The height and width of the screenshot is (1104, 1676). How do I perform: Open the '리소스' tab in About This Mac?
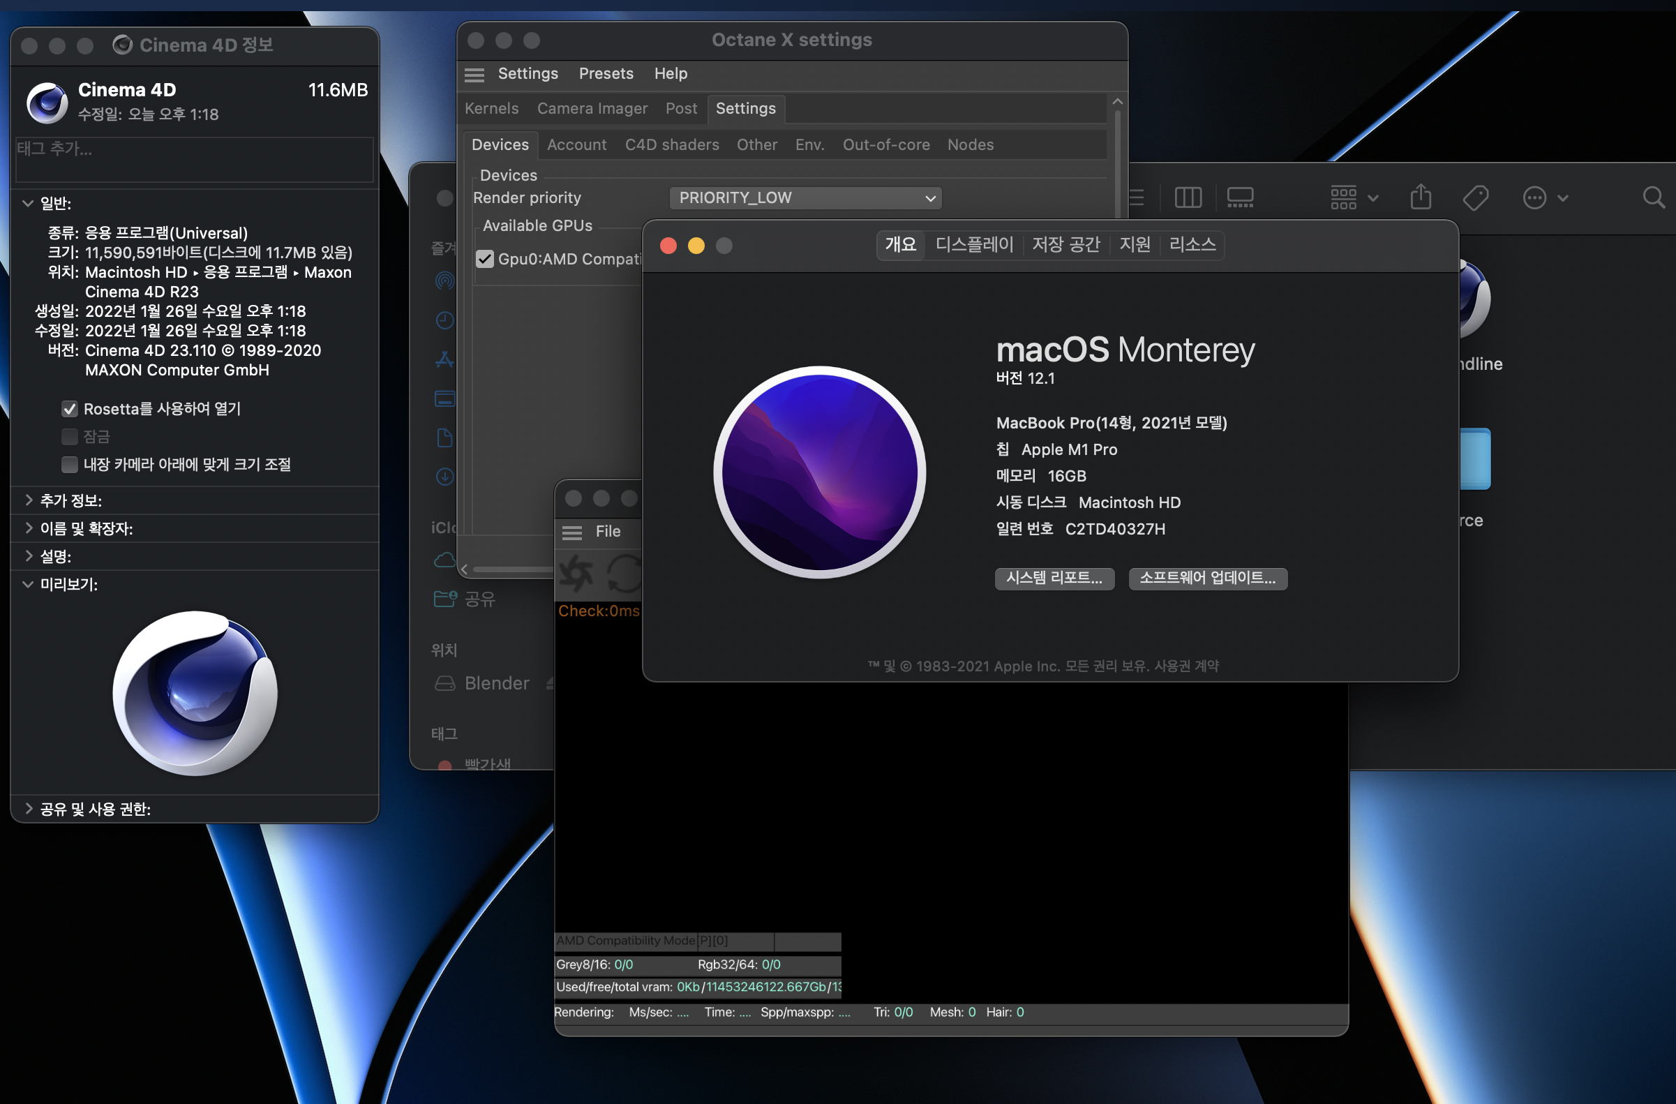pos(1192,245)
